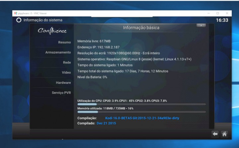Maximize the VNC Viewer window
This screenshot has width=239, height=148.
coord(218,13)
